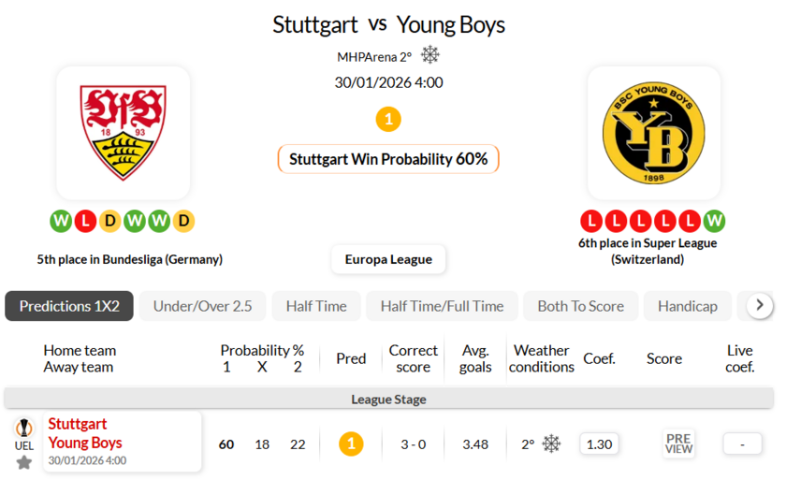Viewport: 786px width, 480px height.
Task: Select the Handicap tab
Action: click(x=687, y=306)
